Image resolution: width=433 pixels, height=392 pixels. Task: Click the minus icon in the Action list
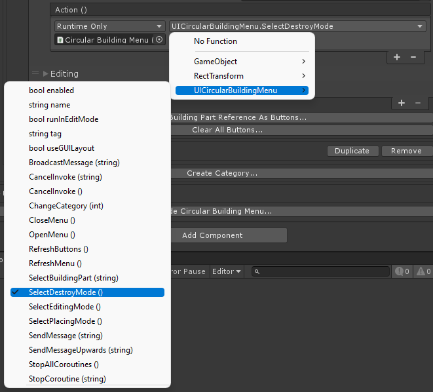coord(413,57)
